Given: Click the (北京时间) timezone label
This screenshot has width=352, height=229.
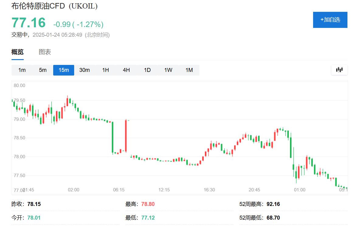Looking at the screenshot, I should pos(97,35).
